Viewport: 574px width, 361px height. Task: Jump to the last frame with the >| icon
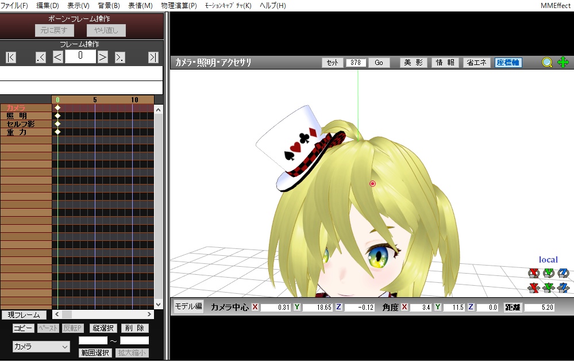coord(153,57)
